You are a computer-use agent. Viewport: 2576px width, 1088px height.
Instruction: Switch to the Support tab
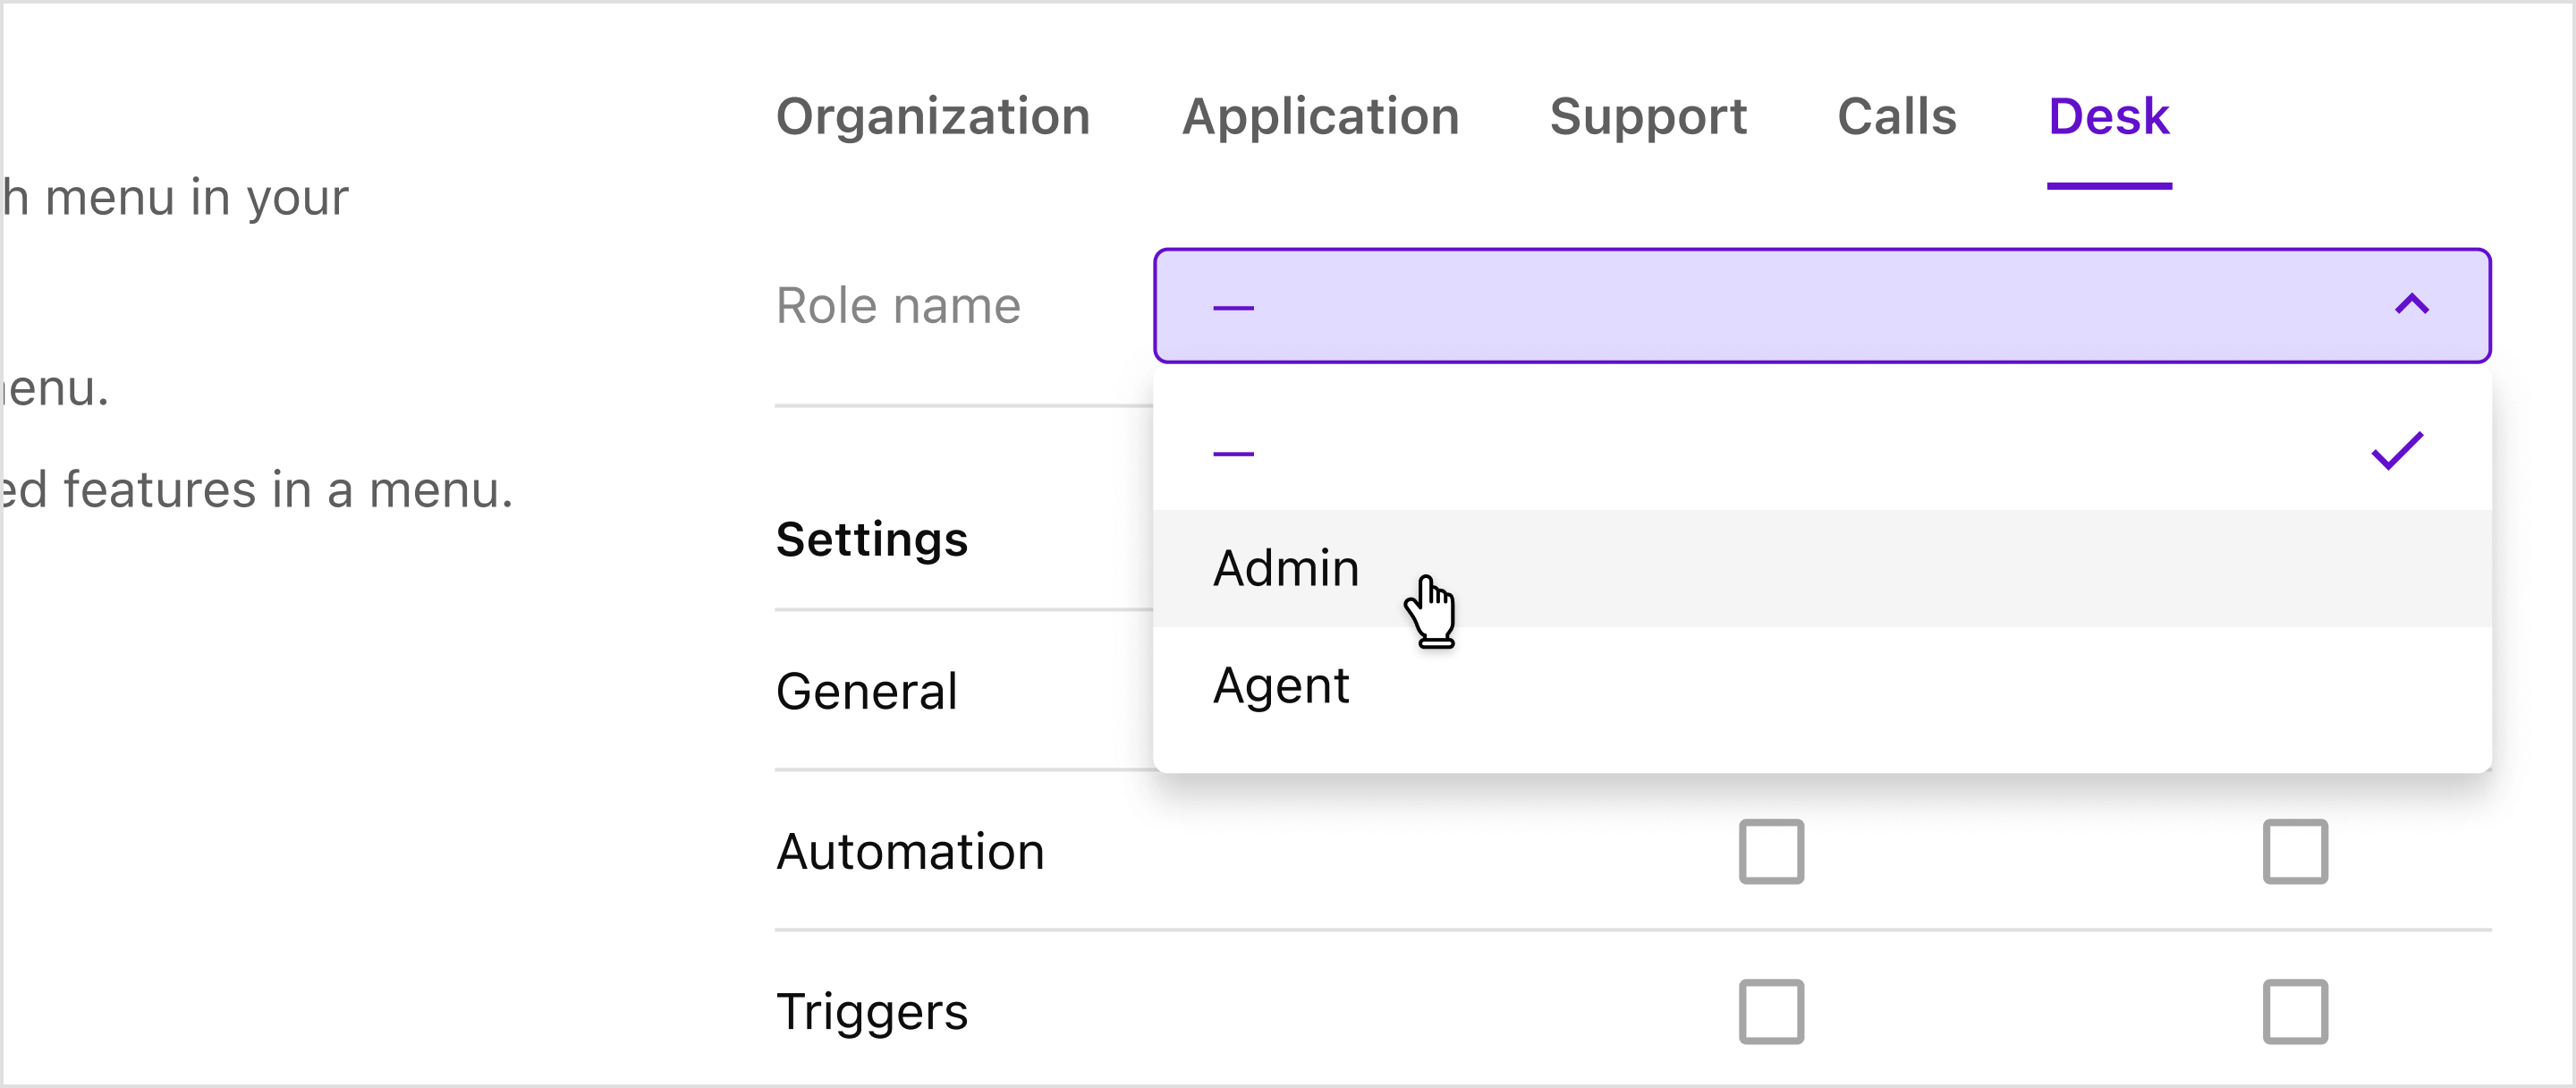click(1649, 117)
